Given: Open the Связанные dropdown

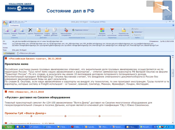Looking at the screenshot, I should [x=137, y=32].
